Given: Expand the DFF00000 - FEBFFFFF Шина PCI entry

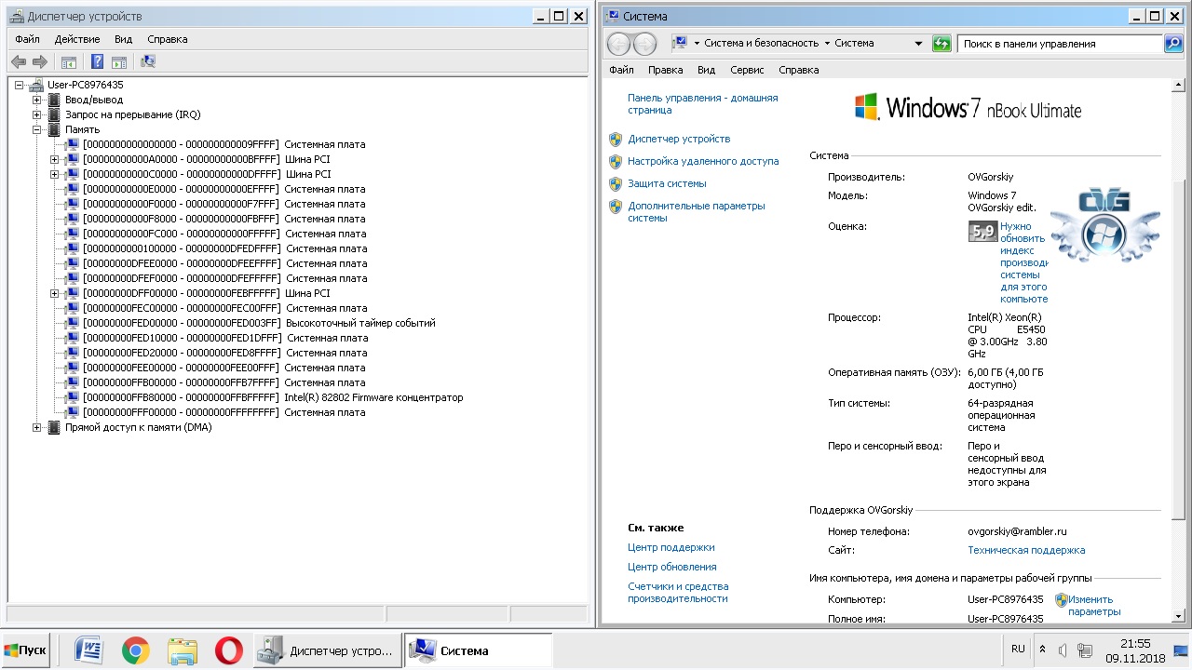Looking at the screenshot, I should click(x=55, y=293).
